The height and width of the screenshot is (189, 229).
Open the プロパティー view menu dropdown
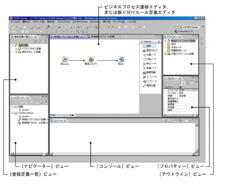[x=197, y=83]
